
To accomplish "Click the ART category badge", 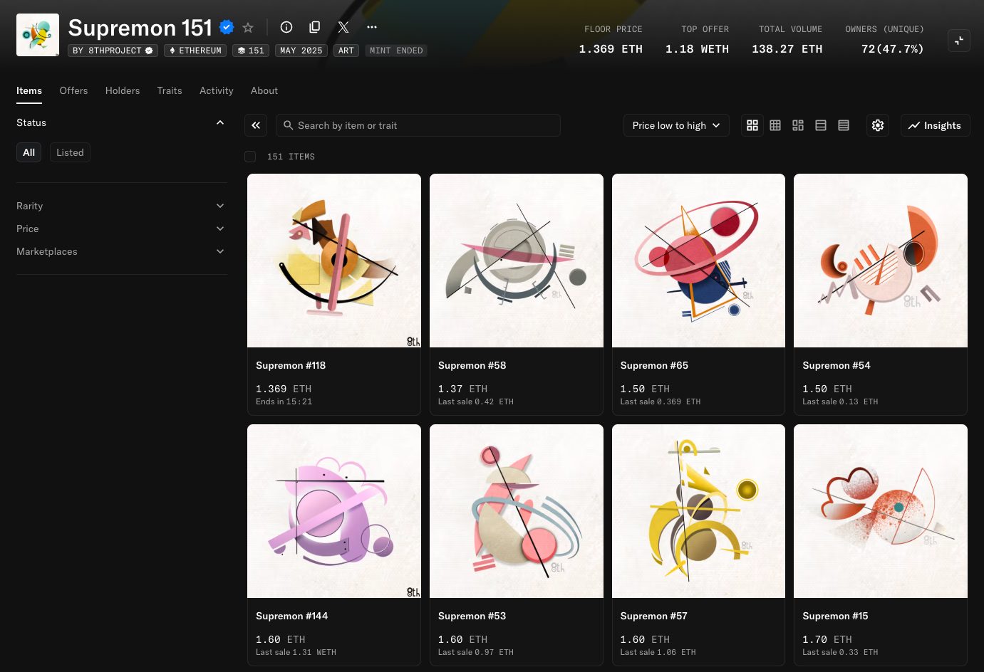I will point(346,51).
